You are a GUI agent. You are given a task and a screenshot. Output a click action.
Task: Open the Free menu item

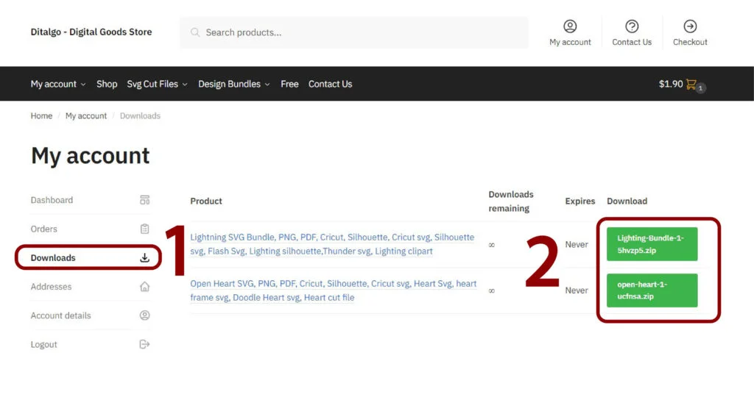tap(289, 84)
